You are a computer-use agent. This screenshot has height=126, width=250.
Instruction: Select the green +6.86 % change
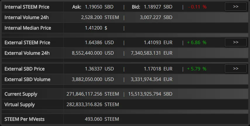(196, 42)
